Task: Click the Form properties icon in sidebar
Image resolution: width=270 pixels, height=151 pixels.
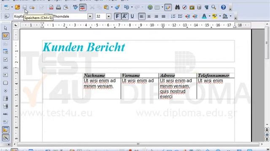Action: [5, 51]
